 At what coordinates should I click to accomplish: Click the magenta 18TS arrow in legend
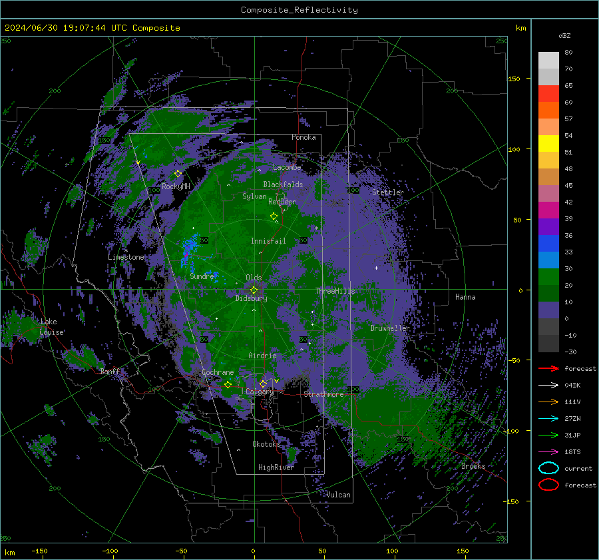click(x=548, y=452)
